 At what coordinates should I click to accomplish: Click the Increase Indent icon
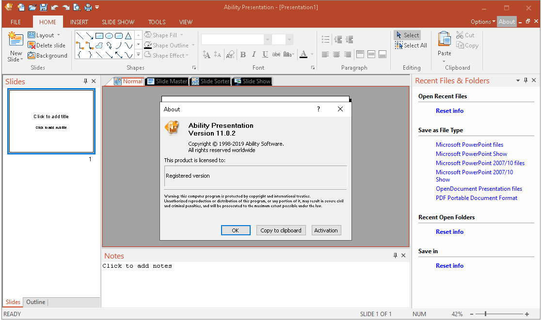click(349, 39)
